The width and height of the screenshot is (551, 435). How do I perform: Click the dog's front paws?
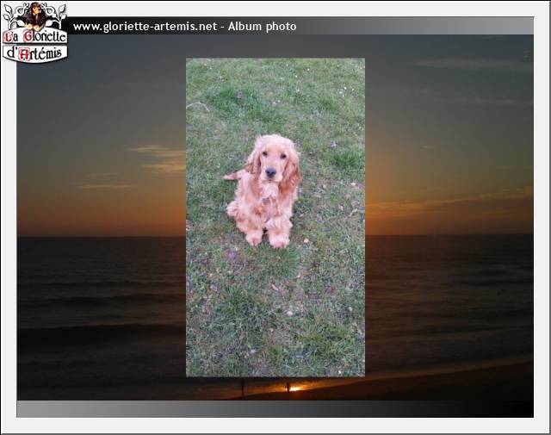tap(268, 240)
